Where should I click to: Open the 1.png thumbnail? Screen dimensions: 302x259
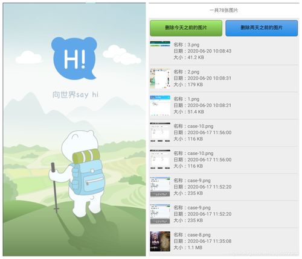click(x=160, y=105)
